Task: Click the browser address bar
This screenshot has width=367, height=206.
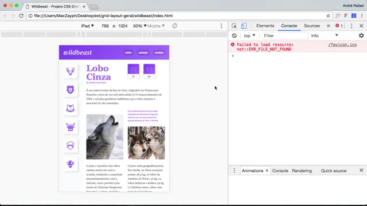Action: click(x=179, y=15)
